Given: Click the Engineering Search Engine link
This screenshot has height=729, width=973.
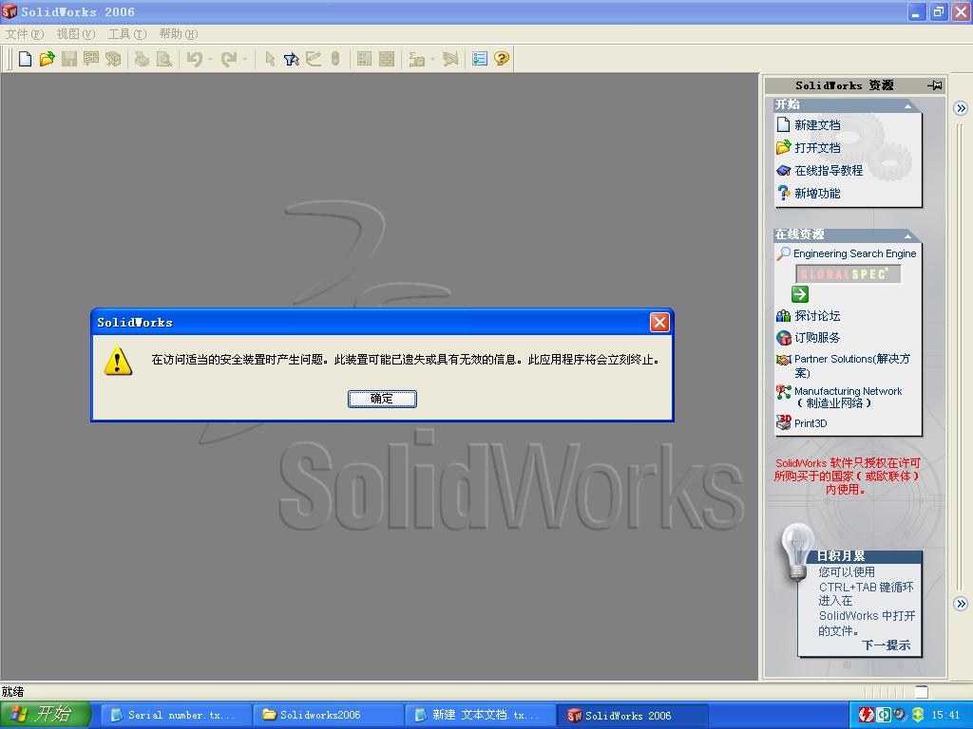Looking at the screenshot, I should click(854, 253).
